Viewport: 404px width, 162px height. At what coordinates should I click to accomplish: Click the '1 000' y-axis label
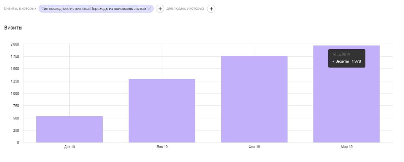[14, 94]
